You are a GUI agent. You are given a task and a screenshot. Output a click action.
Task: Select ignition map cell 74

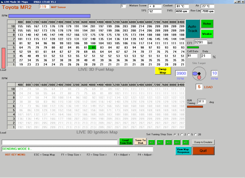click(x=44, y=97)
